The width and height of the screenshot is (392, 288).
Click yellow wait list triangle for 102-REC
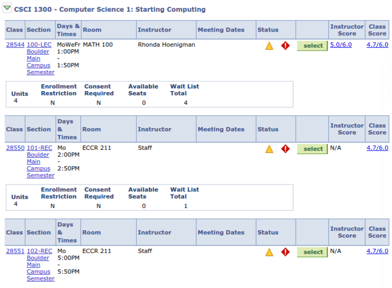(269, 252)
